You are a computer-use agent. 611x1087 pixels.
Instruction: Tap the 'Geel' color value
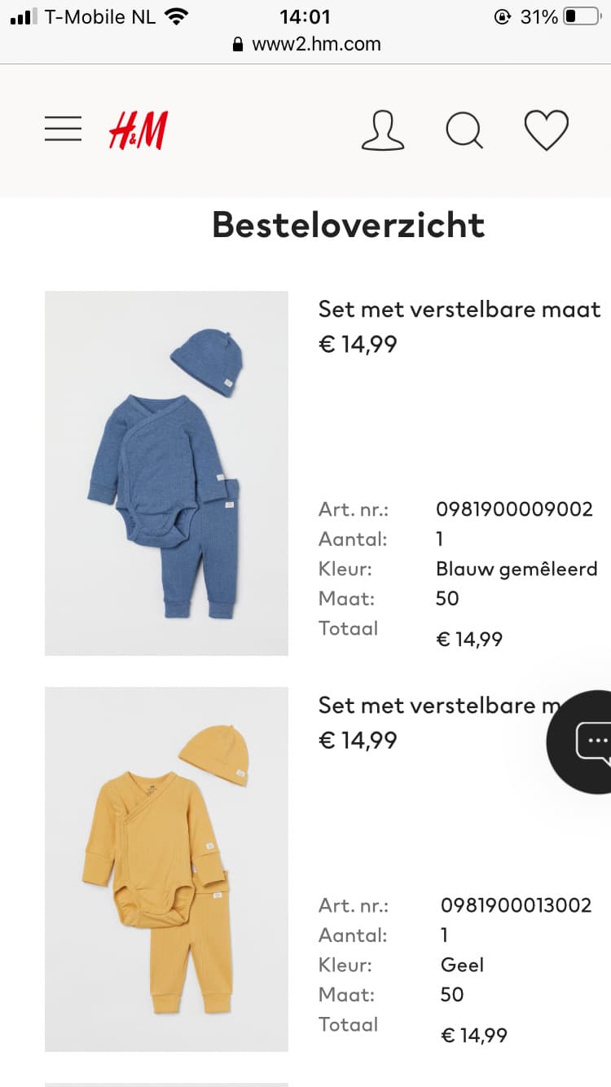pos(462,965)
